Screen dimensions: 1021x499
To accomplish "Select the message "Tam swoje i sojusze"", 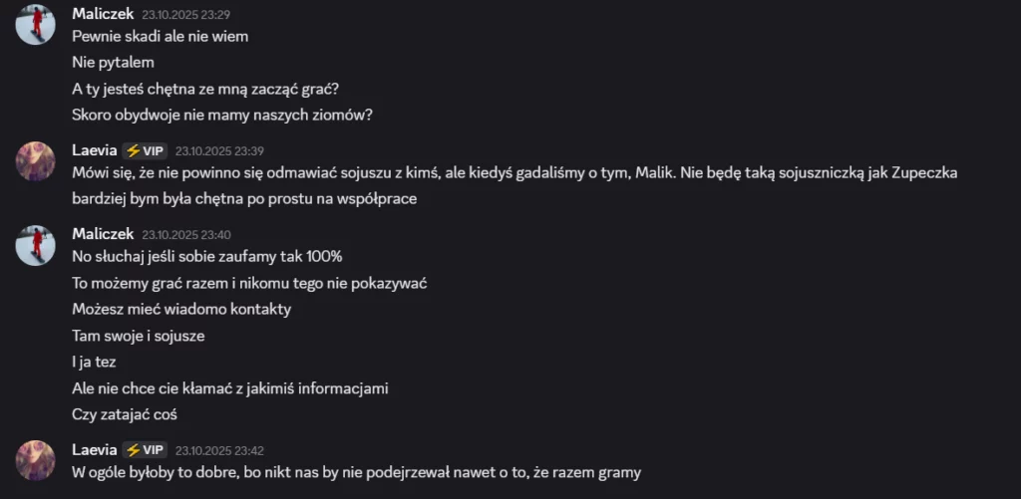I will coord(139,336).
